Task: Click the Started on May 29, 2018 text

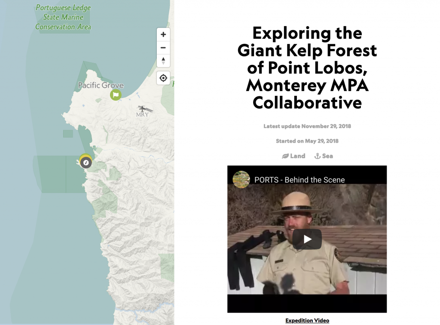Action: pos(307,141)
